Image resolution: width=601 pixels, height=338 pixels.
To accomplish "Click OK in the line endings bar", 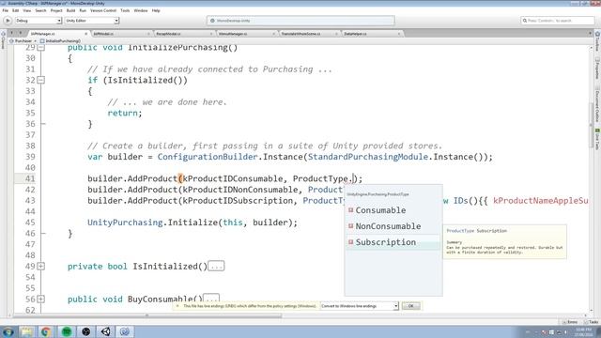I will tap(411, 306).
